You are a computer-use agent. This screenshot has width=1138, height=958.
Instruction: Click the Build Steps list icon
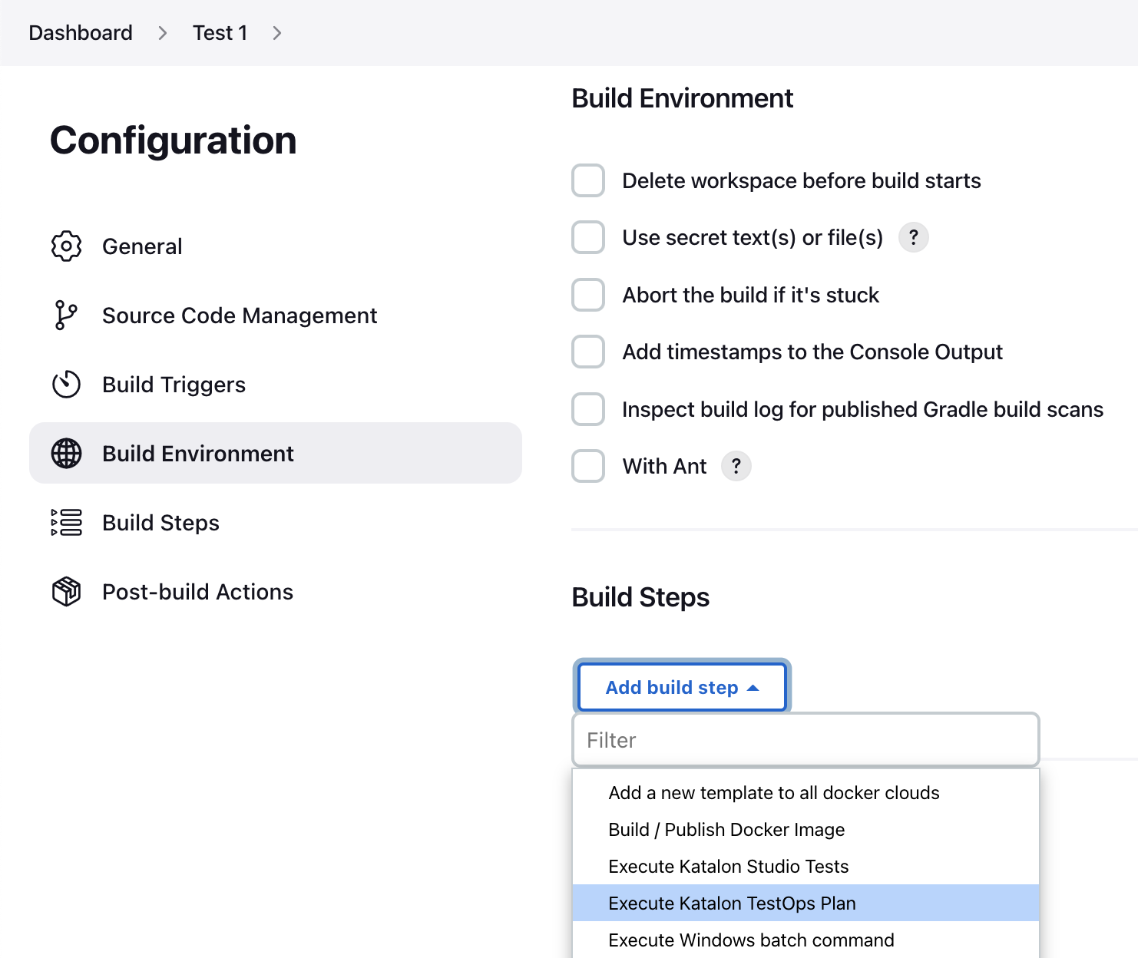coord(67,522)
